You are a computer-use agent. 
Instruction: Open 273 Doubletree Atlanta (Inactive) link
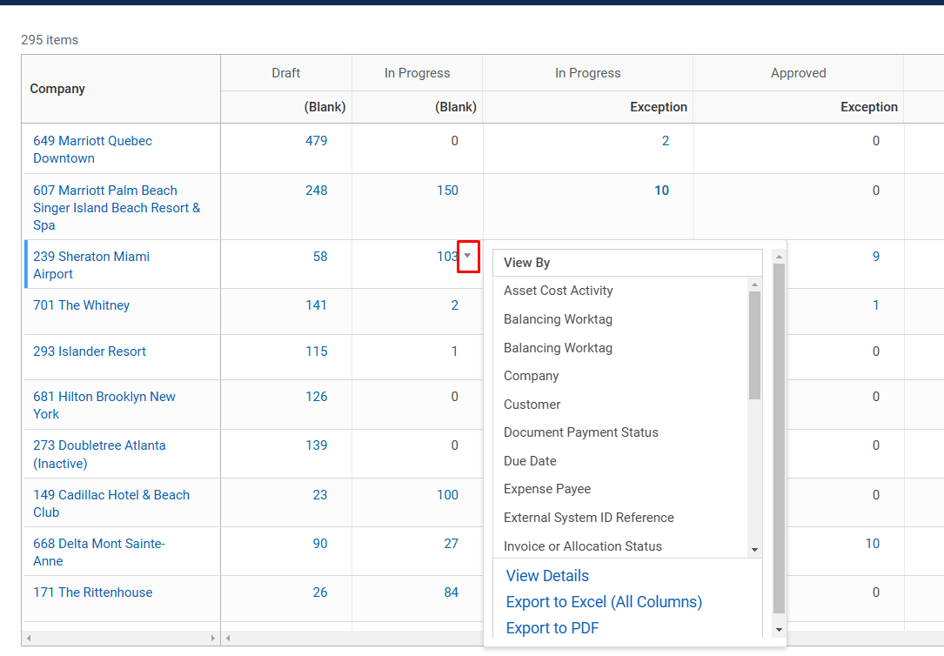click(x=99, y=454)
